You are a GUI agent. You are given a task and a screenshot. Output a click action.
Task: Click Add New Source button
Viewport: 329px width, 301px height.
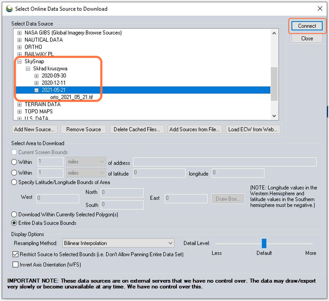[35, 129]
